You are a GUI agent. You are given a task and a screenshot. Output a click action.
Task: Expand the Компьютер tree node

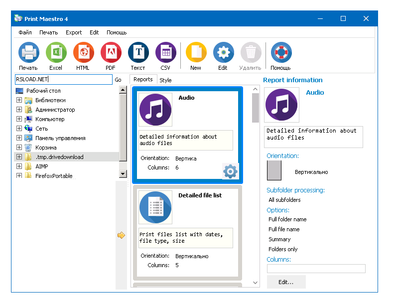point(19,119)
